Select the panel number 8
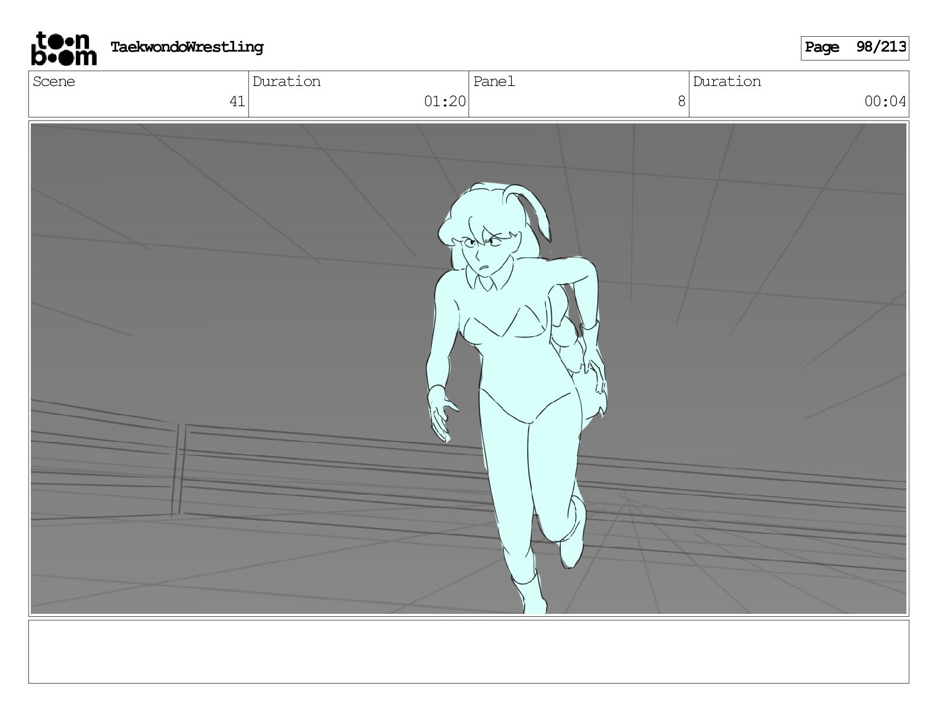 [x=681, y=101]
